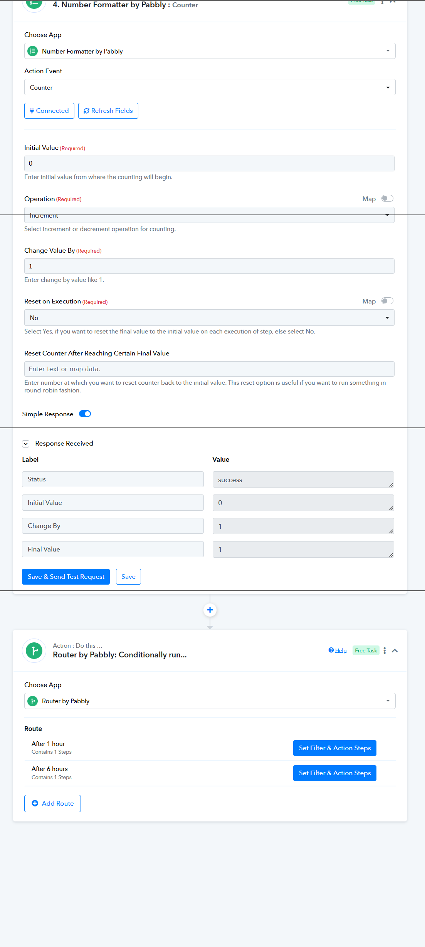Screen dimensions: 425x947
Task: Click the Router by Pabbly step icon
Action: point(34,651)
